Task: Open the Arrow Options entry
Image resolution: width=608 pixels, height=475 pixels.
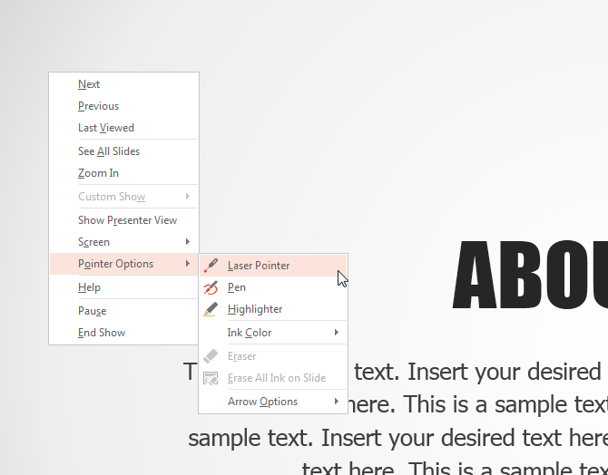Action: [273, 402]
